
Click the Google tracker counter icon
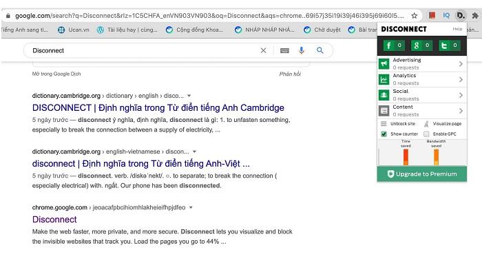click(421, 45)
